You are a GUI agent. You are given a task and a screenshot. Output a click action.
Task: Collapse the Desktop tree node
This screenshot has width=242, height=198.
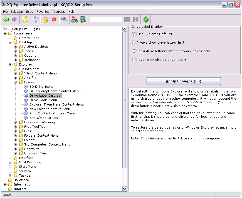pyautogui.click(x=10, y=42)
